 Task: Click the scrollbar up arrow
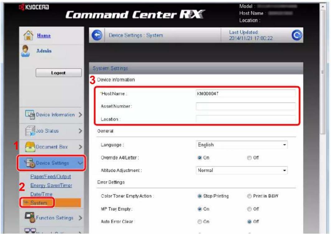pyautogui.click(x=323, y=7)
